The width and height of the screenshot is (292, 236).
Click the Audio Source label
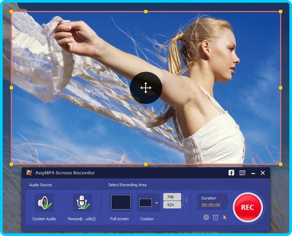pyautogui.click(x=41, y=185)
